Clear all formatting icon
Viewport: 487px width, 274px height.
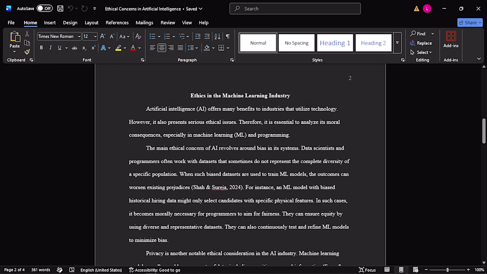pyautogui.click(x=138, y=36)
